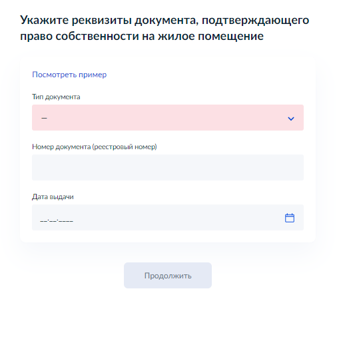Click the date mask placeholder text

[x=57, y=221]
